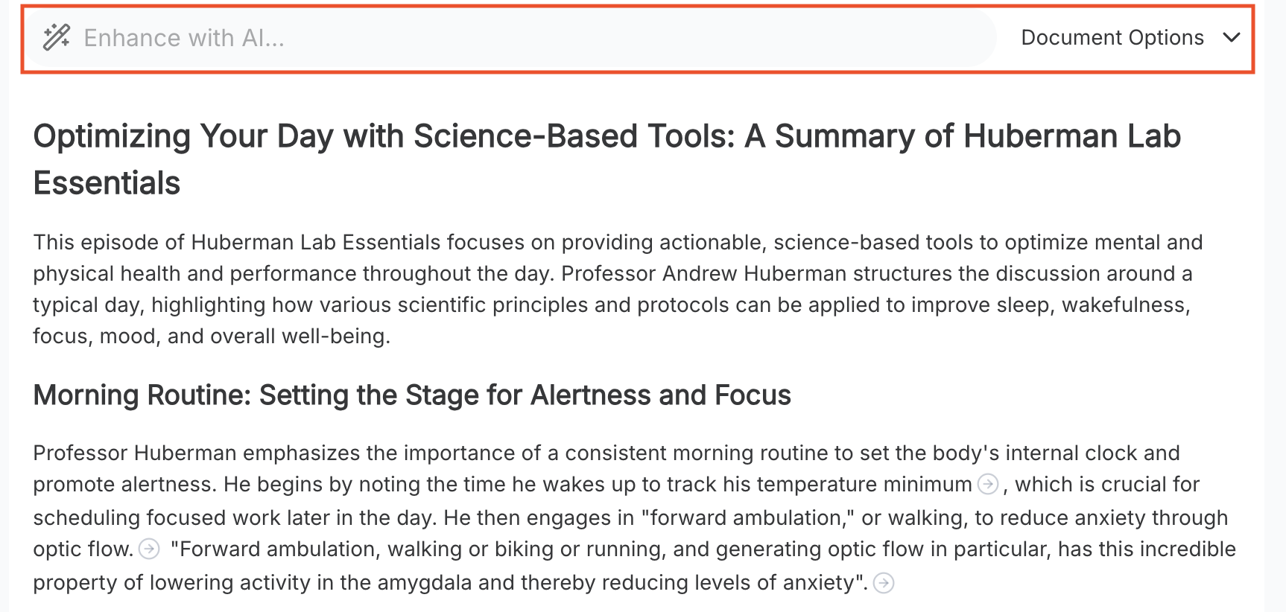Click the magic wand Enhance icon
This screenshot has height=612, width=1286.
57,37
